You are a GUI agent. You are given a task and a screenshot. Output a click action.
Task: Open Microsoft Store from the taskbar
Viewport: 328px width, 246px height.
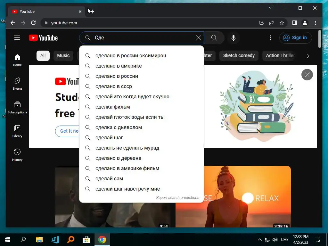[86, 240]
